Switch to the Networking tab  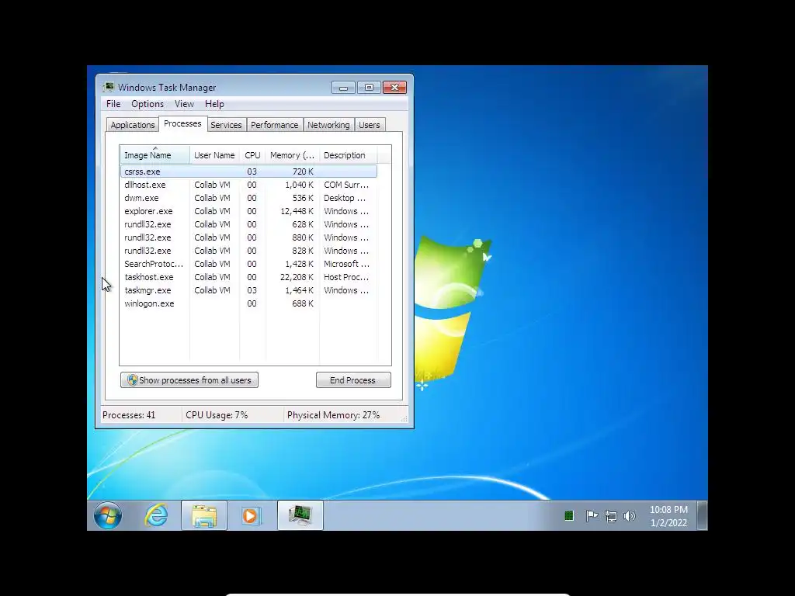click(x=328, y=125)
